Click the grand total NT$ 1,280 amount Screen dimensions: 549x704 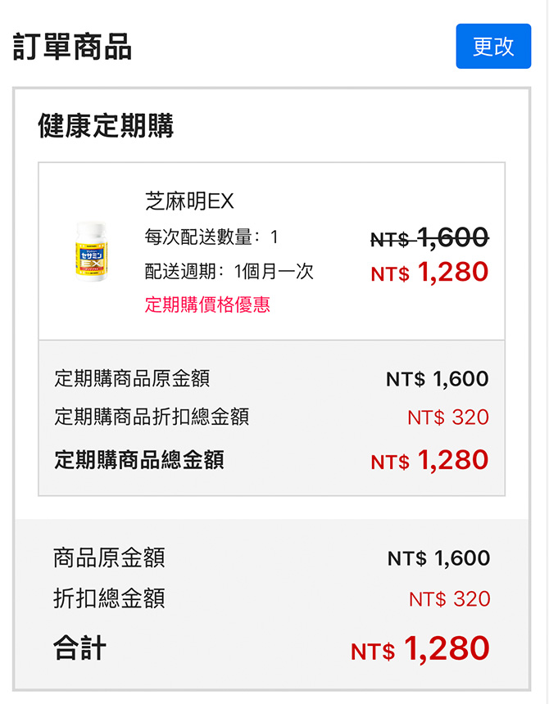click(420, 649)
